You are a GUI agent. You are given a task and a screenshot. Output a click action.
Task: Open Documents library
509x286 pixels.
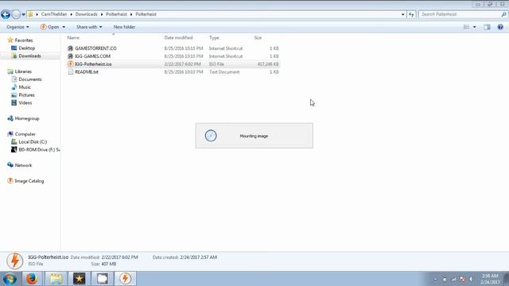coord(30,79)
